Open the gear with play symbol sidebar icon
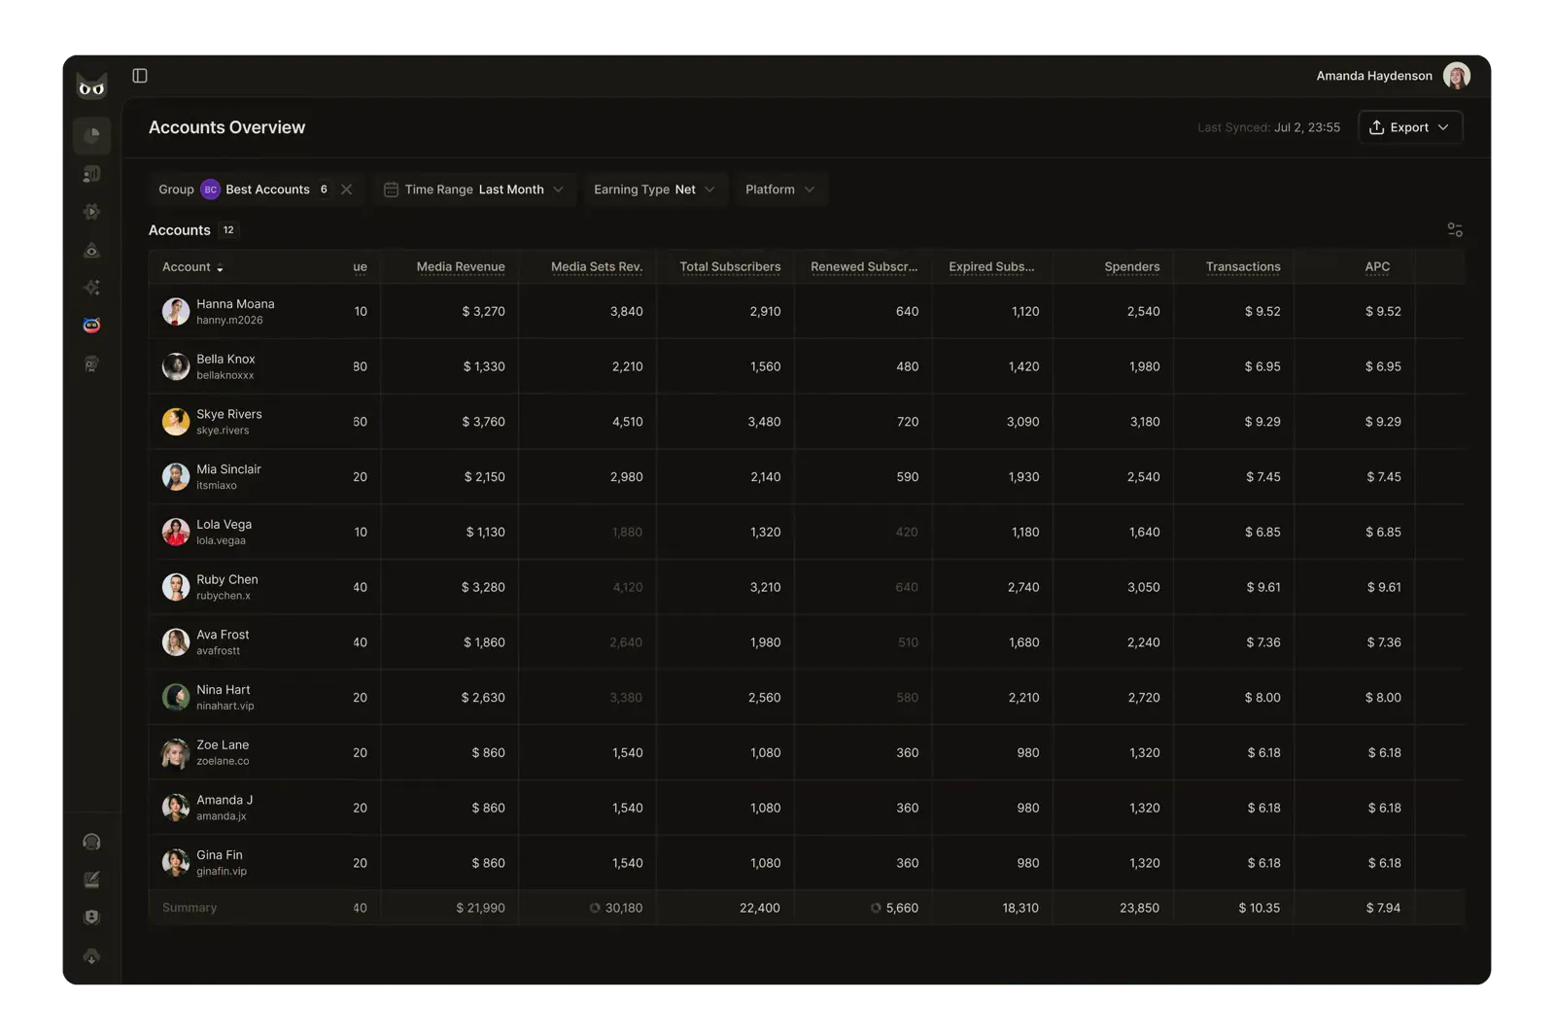The image size is (1555, 1036). [92, 212]
